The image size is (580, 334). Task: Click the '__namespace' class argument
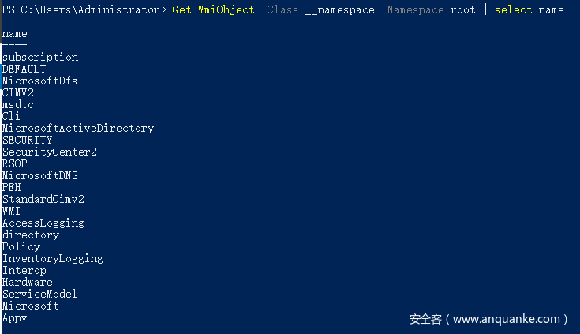(x=339, y=9)
